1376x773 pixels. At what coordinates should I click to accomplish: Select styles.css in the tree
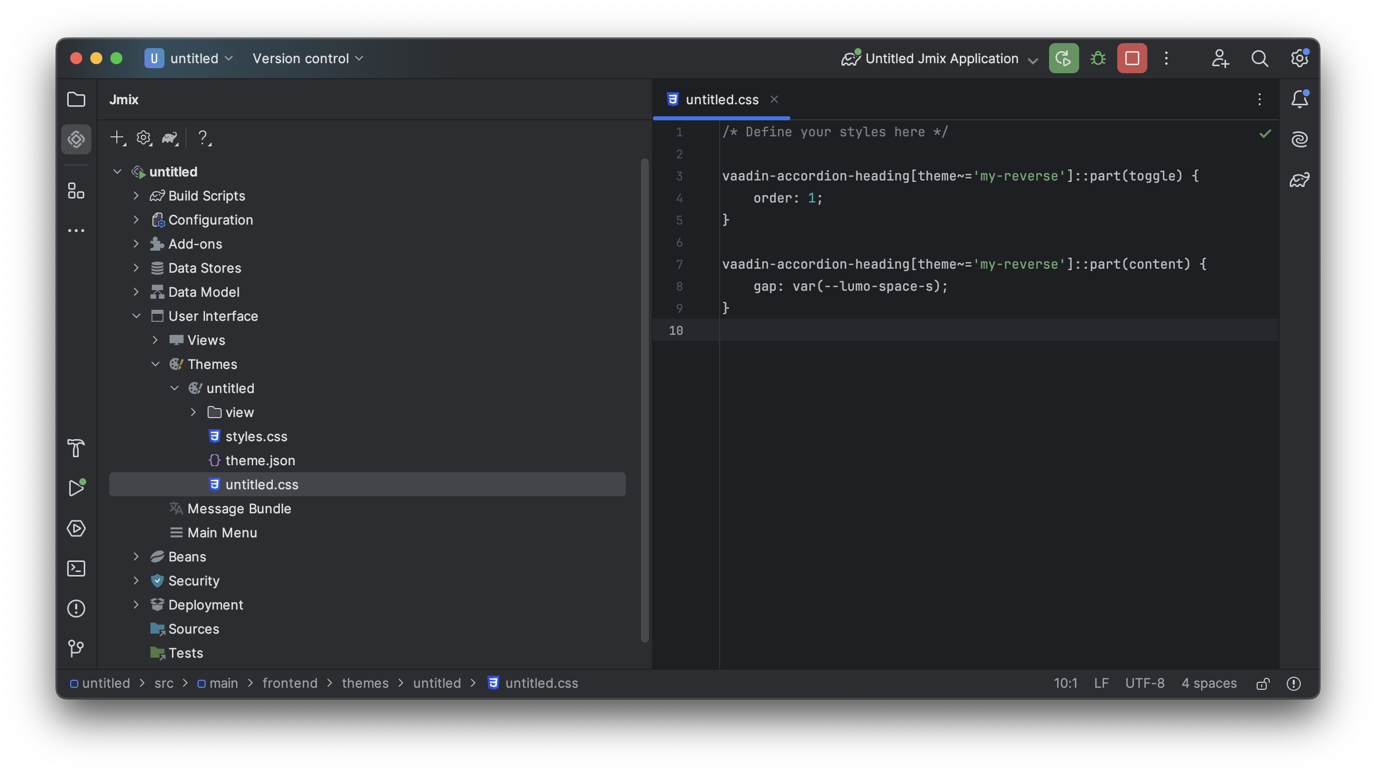coord(367,436)
